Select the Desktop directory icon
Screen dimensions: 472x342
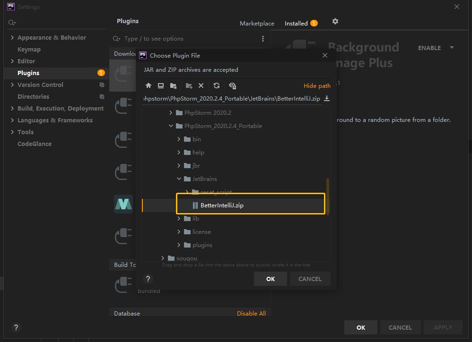point(161,85)
